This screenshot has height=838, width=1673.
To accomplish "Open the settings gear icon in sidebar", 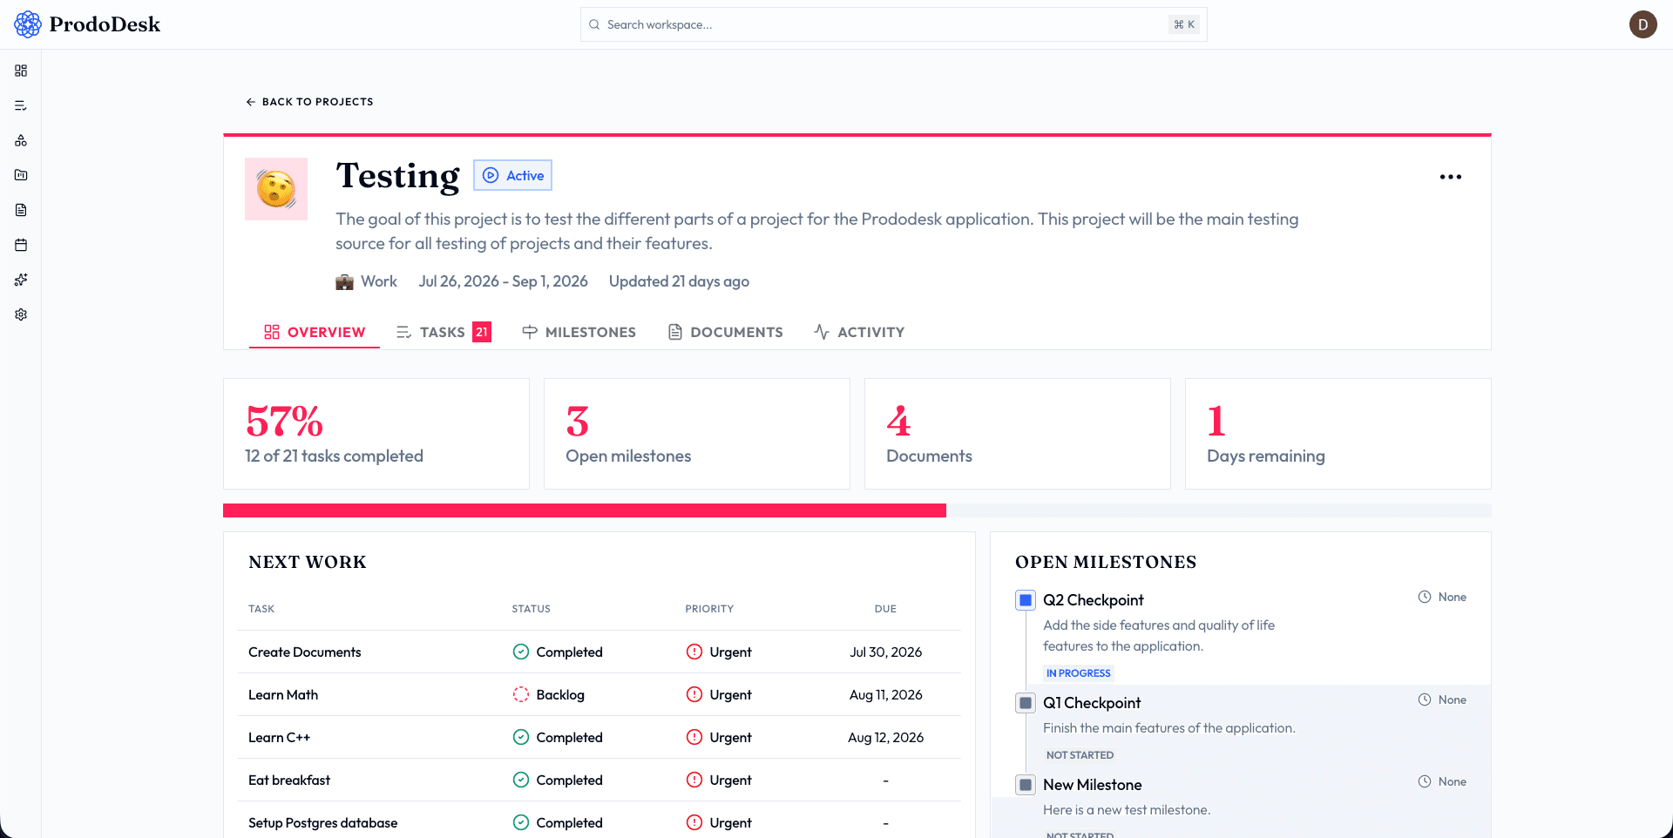I will 21,314.
